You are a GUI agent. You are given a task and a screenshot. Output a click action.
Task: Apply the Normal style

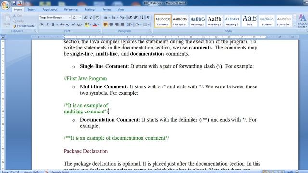click(x=163, y=21)
